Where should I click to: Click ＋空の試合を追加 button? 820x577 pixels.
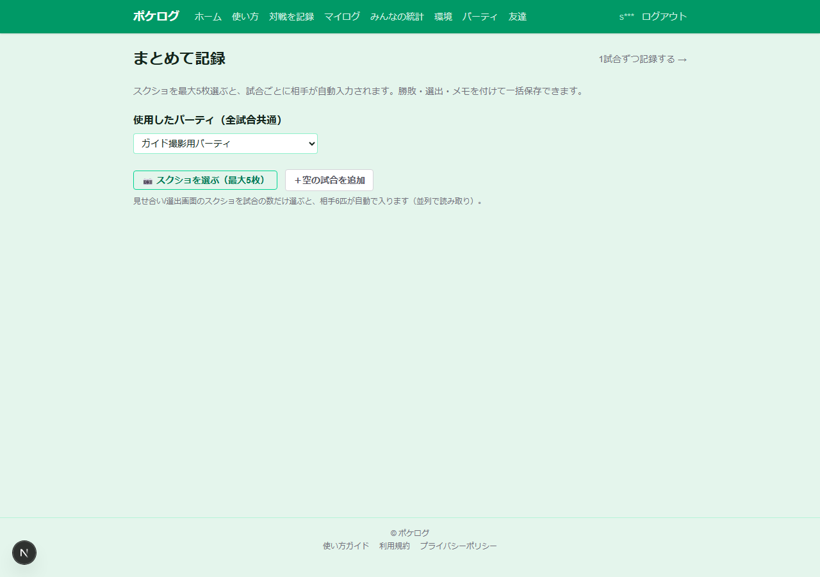[329, 180]
